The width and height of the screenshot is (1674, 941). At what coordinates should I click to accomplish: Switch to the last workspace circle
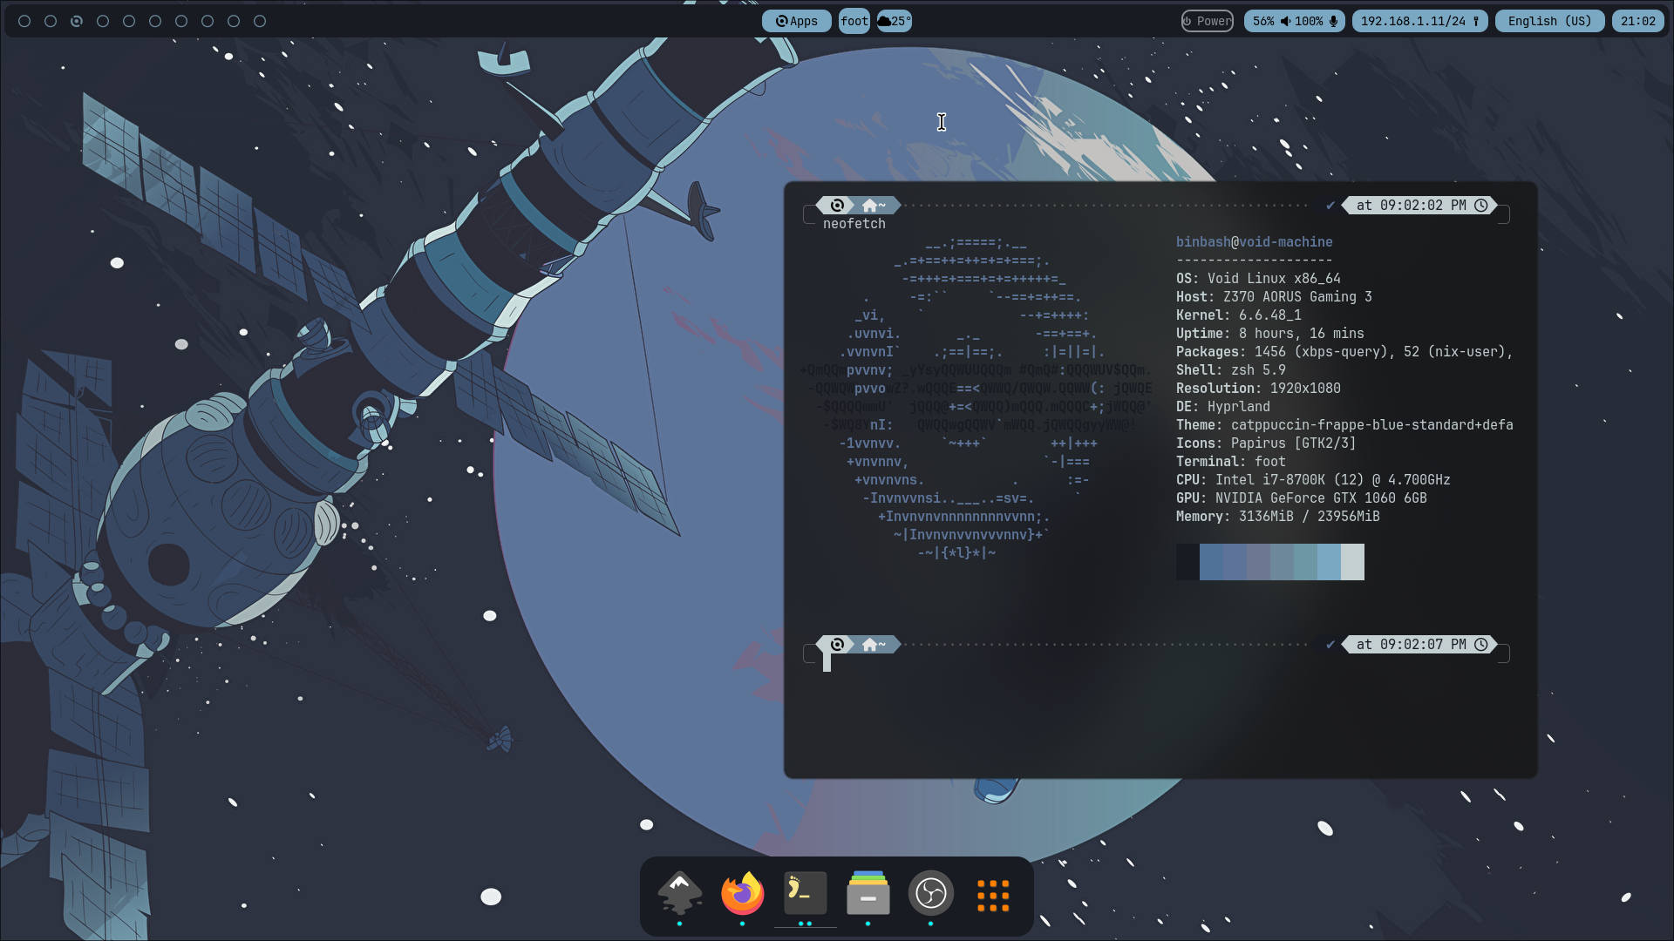coord(260,21)
